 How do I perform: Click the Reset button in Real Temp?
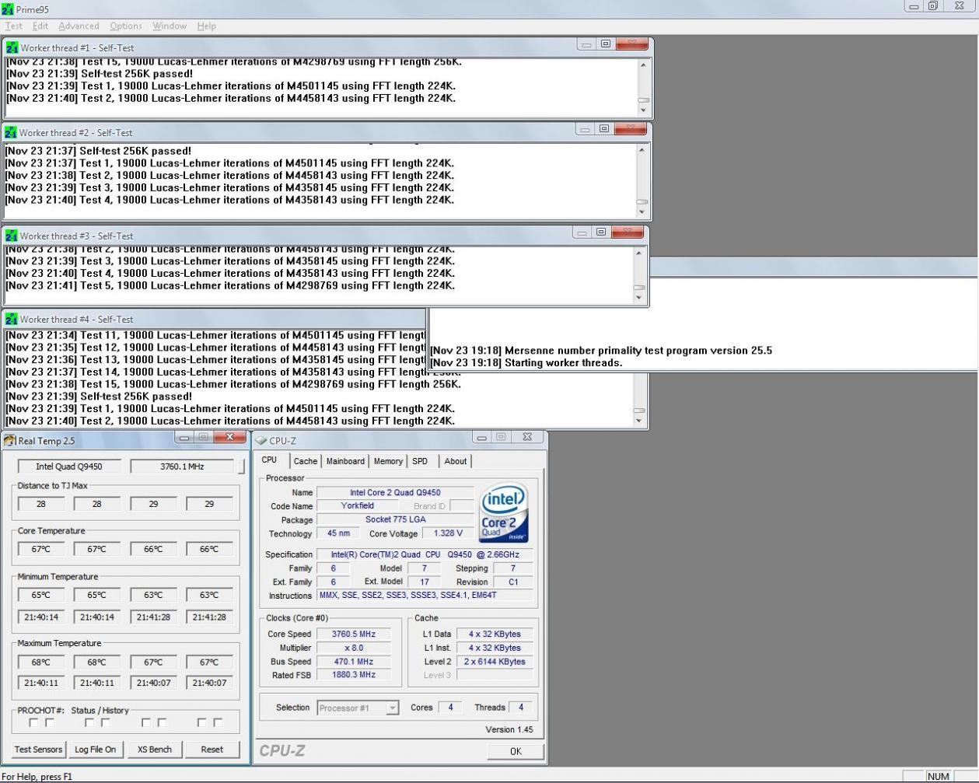tap(212, 750)
